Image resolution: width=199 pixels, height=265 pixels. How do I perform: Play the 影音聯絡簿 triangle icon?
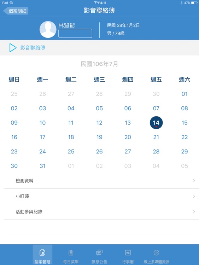pos(13,48)
